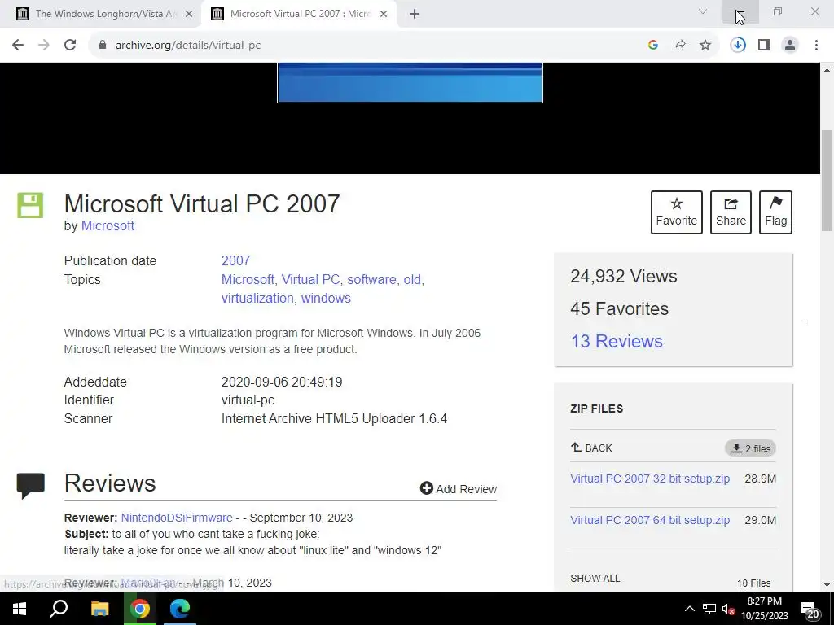The height and width of the screenshot is (625, 834).
Task: Click the blue screenshot thumbnail at top
Action: tap(410, 82)
